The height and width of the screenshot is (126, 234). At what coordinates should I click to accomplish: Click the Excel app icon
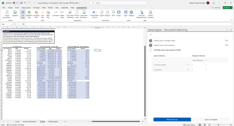pyautogui.click(x=3, y=3)
